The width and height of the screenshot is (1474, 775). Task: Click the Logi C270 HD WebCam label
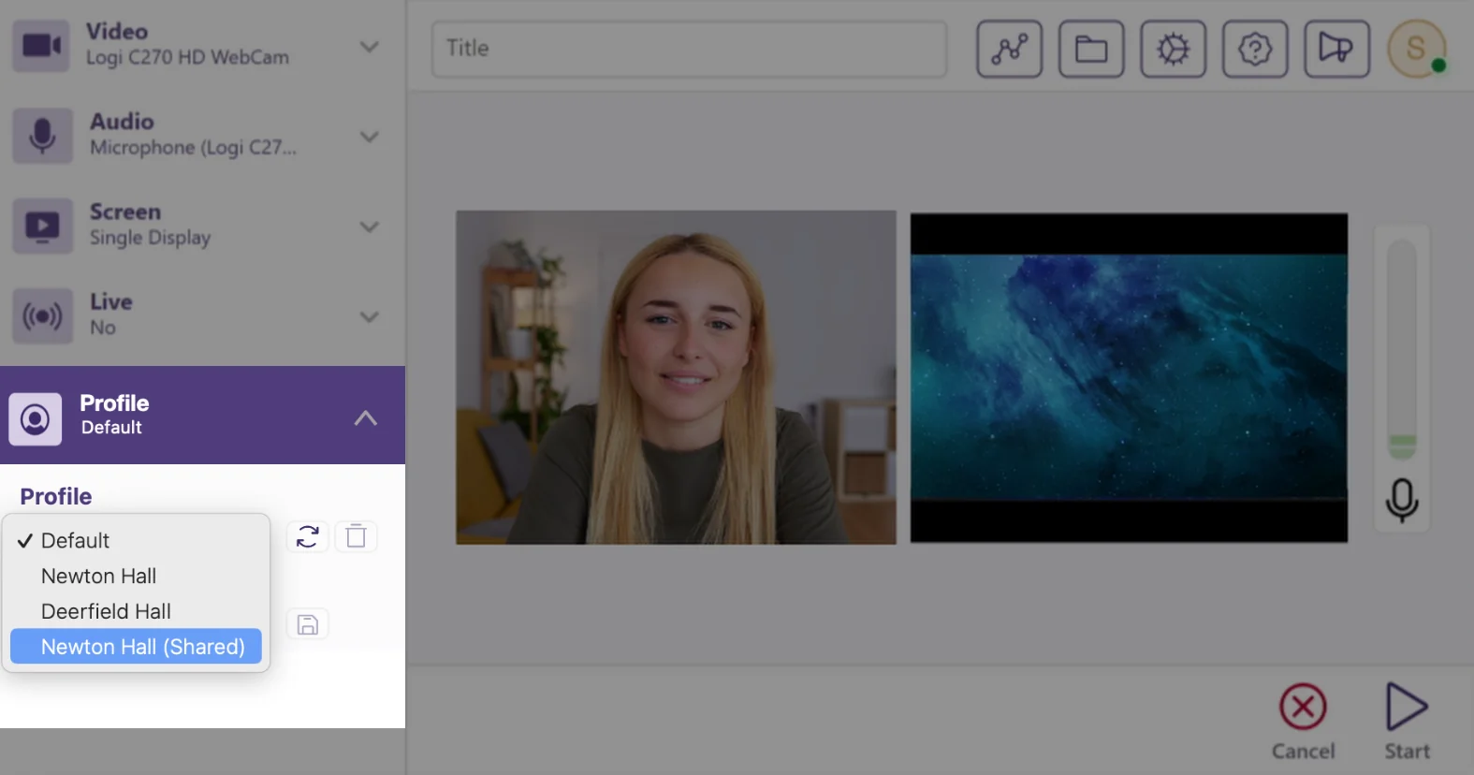[187, 57]
